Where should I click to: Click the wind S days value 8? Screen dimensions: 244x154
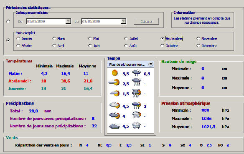point(170,145)
